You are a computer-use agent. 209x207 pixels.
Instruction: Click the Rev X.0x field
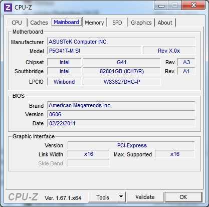point(169,51)
